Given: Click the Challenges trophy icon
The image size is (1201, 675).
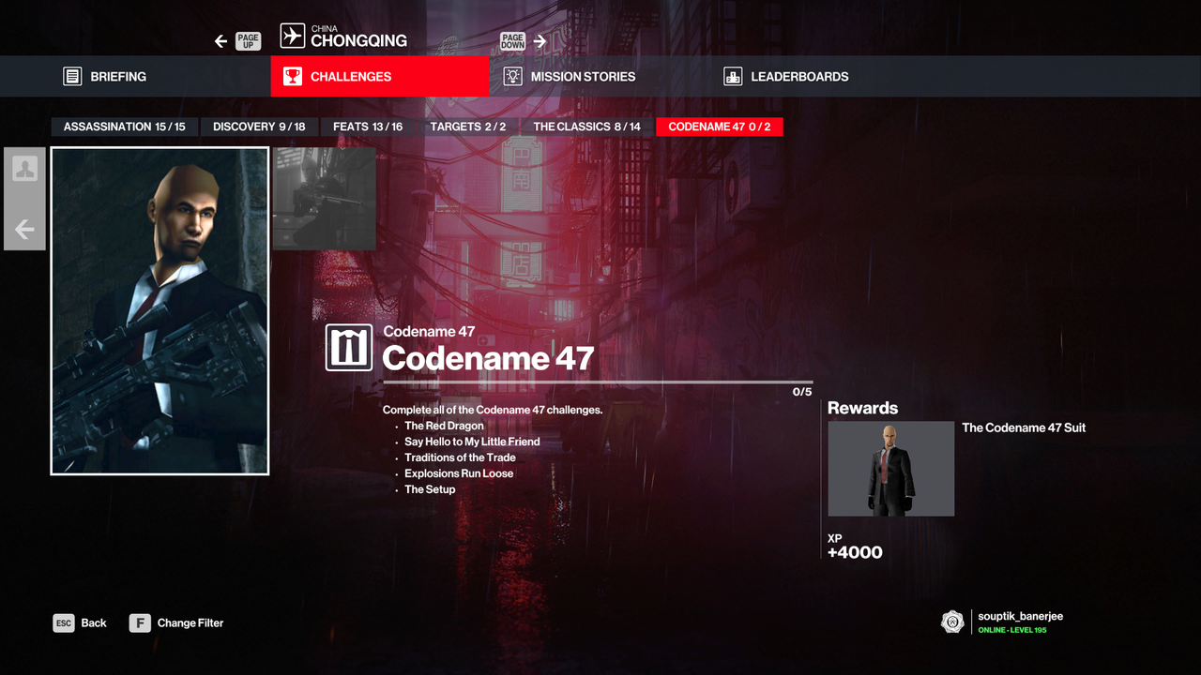Looking at the screenshot, I should pyautogui.click(x=293, y=77).
